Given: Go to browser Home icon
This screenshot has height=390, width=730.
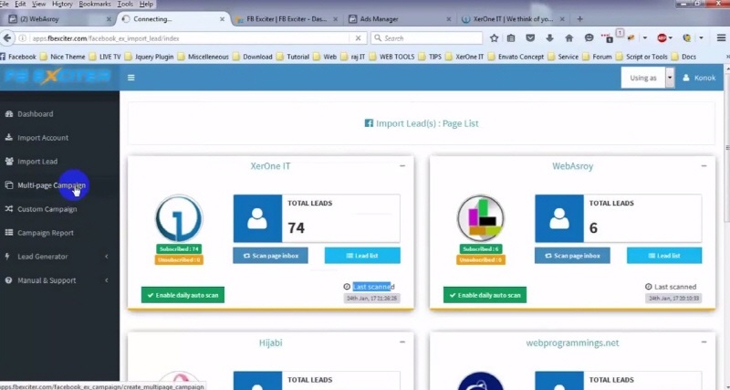Looking at the screenshot, I should tap(568, 38).
